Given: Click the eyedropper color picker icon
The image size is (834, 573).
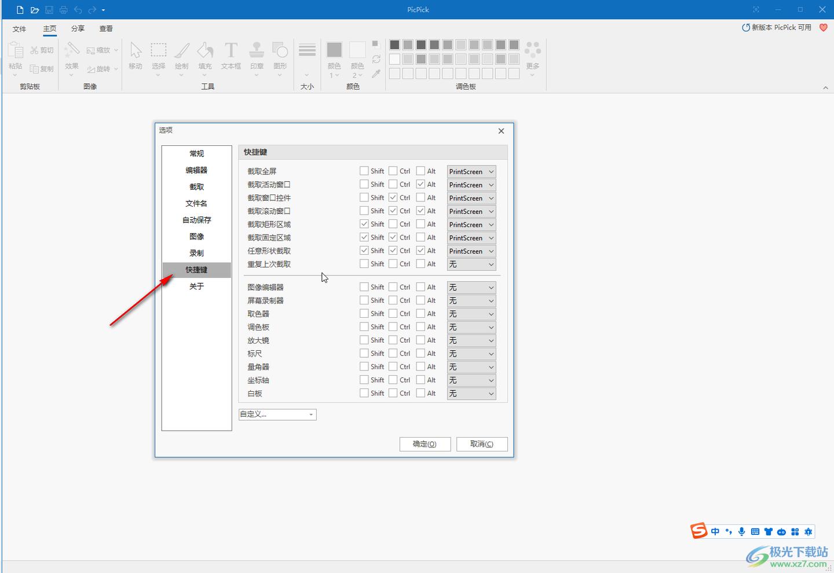Looking at the screenshot, I should click(376, 74).
